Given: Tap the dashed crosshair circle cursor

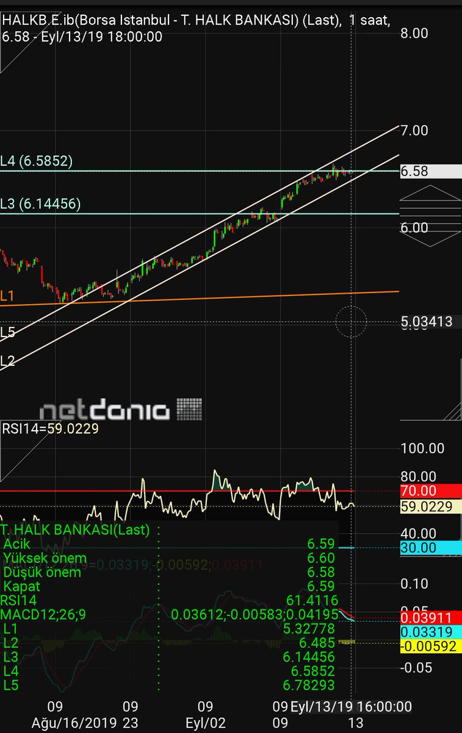Looking at the screenshot, I should 352,321.
